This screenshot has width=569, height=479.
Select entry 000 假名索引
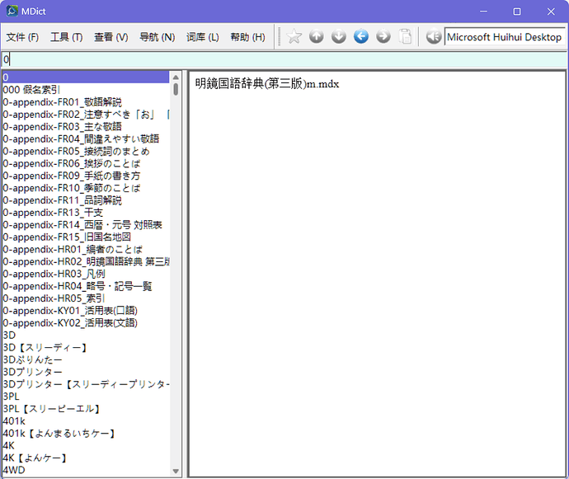tap(86, 90)
